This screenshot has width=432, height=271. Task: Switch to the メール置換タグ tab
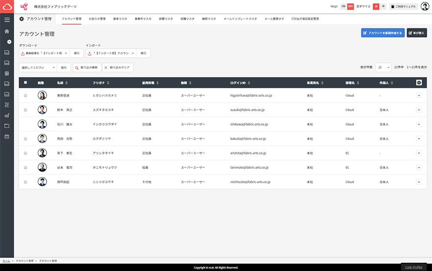[274, 19]
